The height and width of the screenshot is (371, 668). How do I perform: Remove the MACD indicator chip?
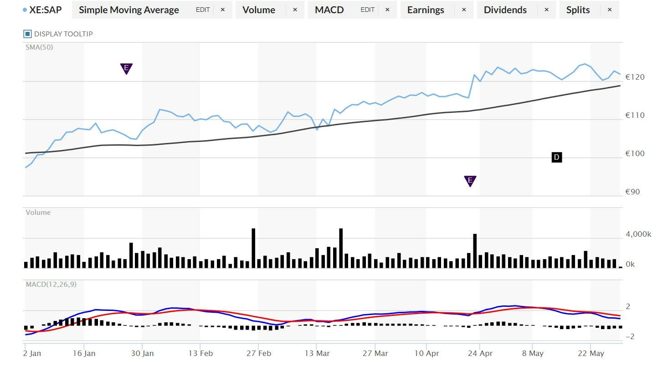pyautogui.click(x=387, y=10)
